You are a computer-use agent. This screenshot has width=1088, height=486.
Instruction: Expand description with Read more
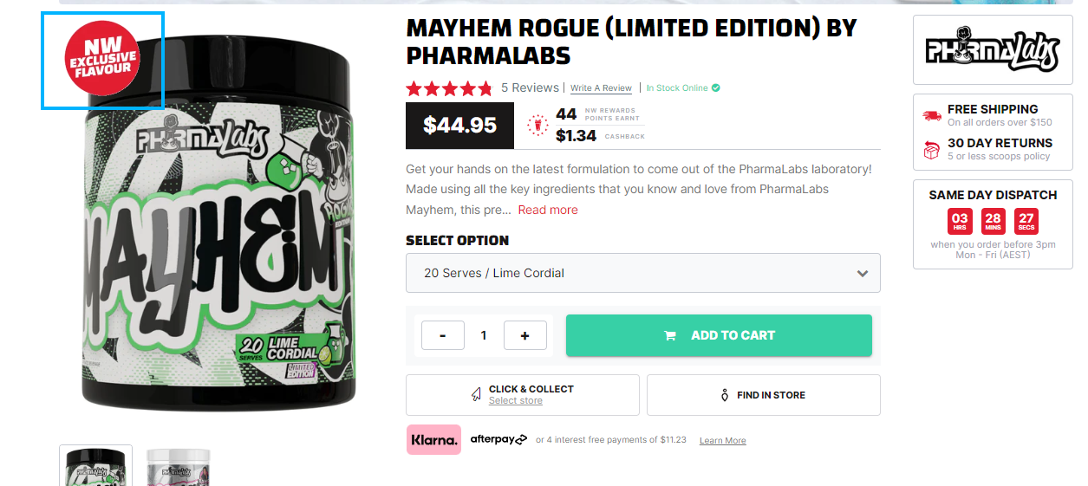click(548, 210)
